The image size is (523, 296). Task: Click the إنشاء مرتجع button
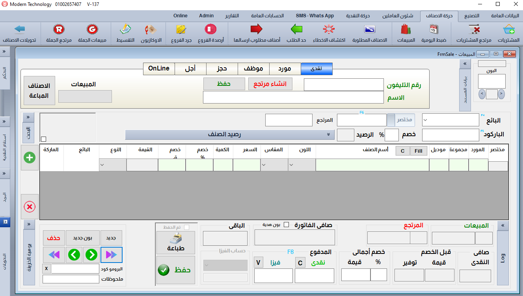(270, 84)
